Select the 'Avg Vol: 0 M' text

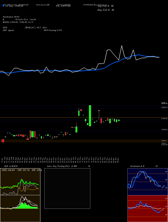click(105, 6)
